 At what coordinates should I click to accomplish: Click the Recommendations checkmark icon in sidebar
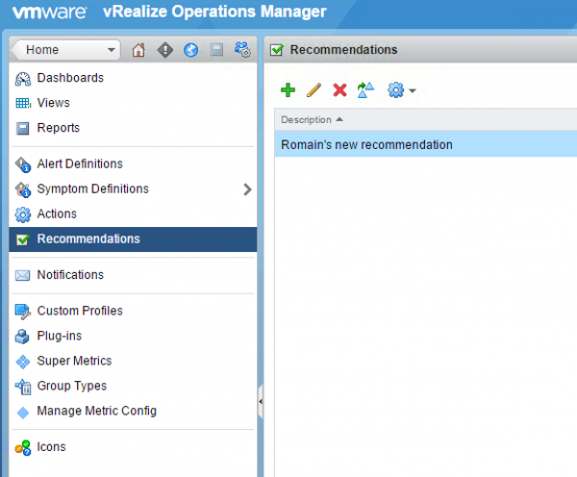click(x=23, y=240)
